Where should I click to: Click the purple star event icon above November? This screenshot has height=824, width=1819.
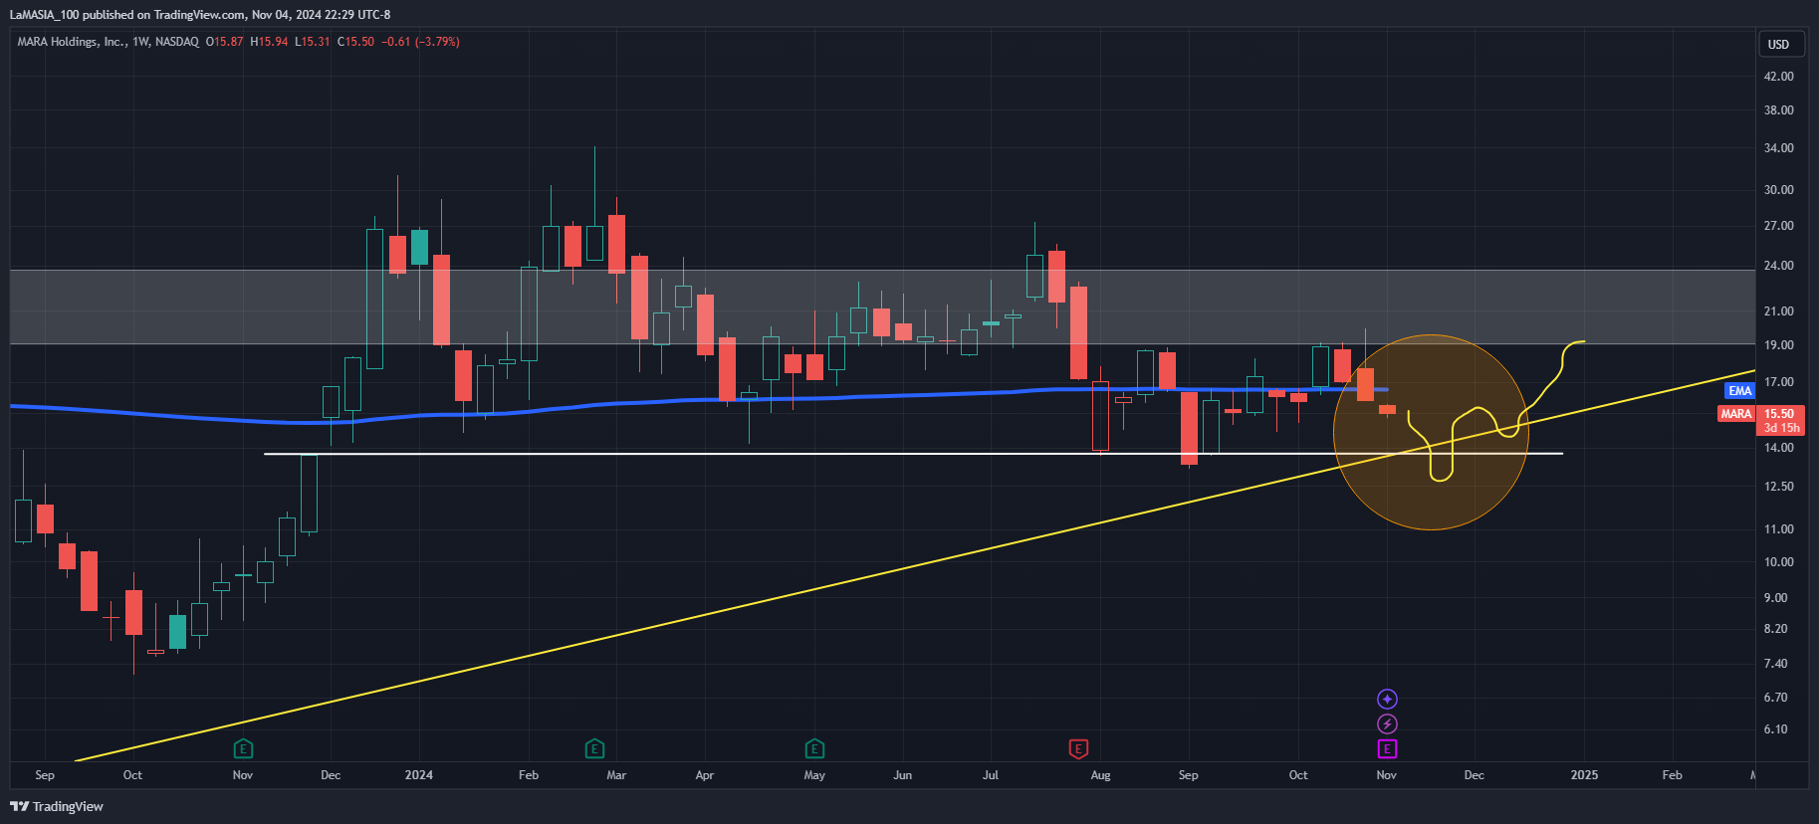tap(1387, 699)
